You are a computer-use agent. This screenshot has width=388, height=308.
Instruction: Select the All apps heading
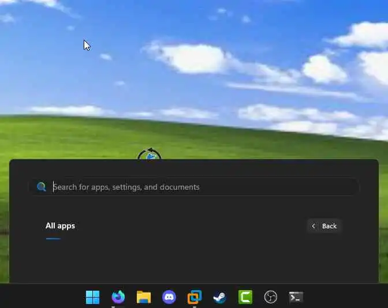pyautogui.click(x=60, y=226)
